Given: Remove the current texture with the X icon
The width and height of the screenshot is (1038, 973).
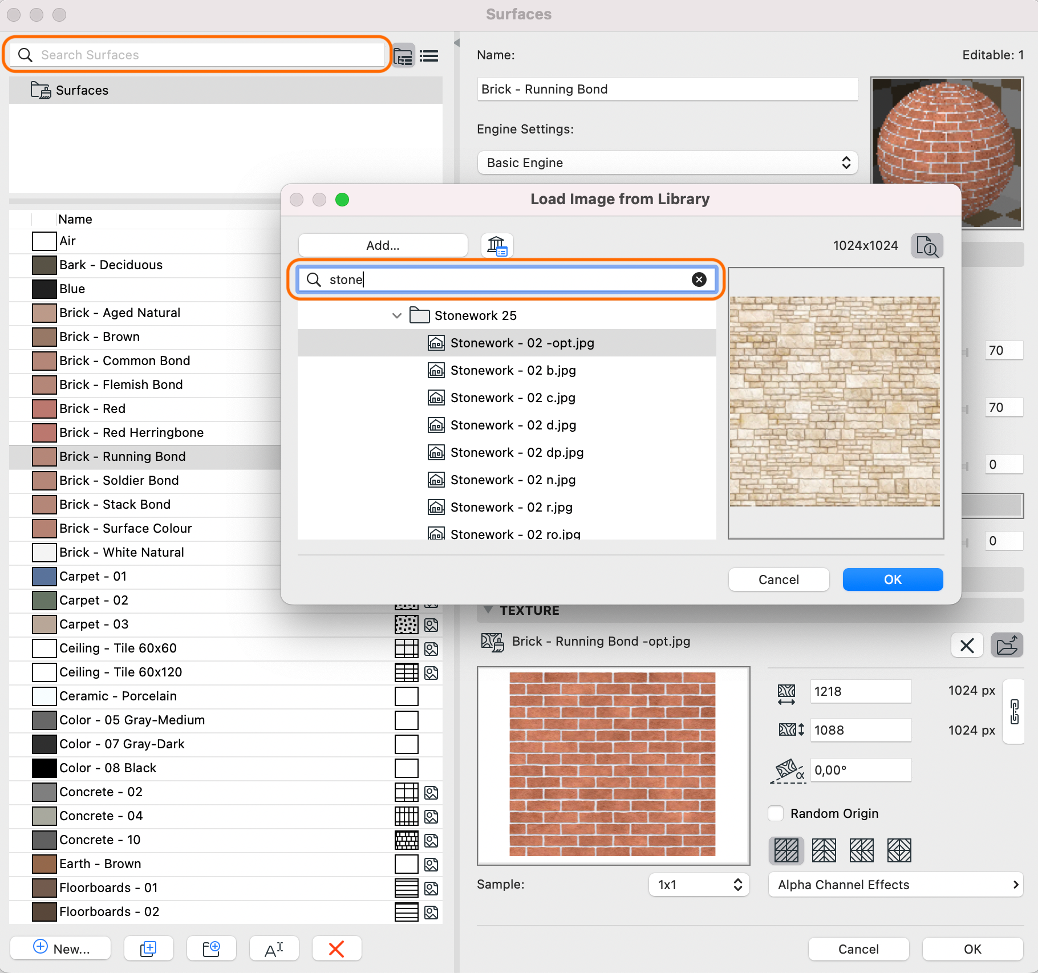Looking at the screenshot, I should (967, 645).
